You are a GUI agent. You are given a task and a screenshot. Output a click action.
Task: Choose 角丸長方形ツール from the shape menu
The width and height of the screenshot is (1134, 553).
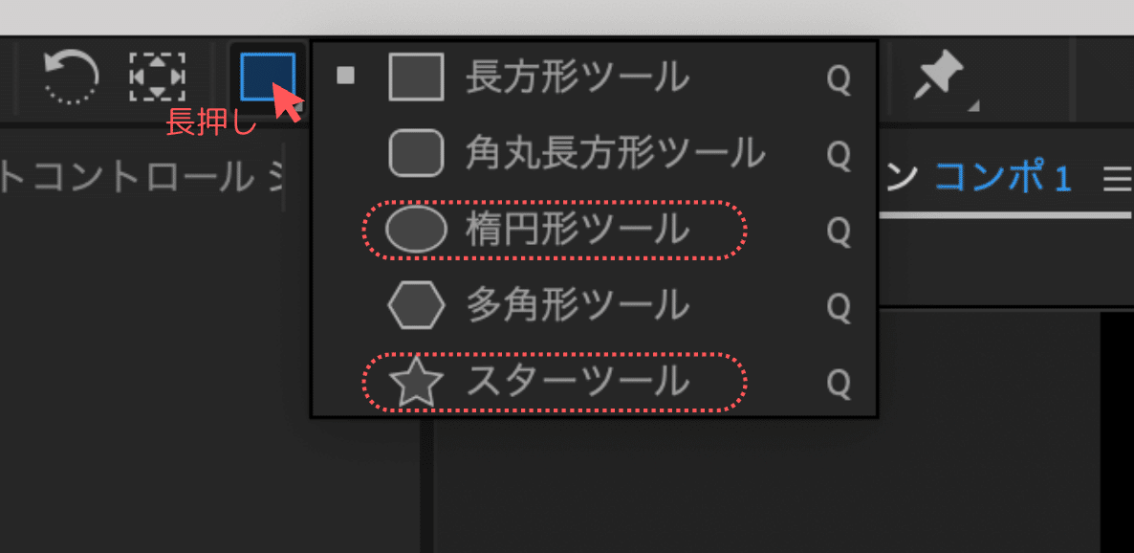594,153
